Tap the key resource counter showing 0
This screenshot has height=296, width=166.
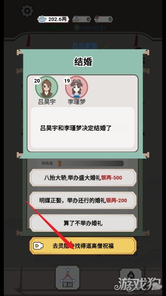[103, 19]
